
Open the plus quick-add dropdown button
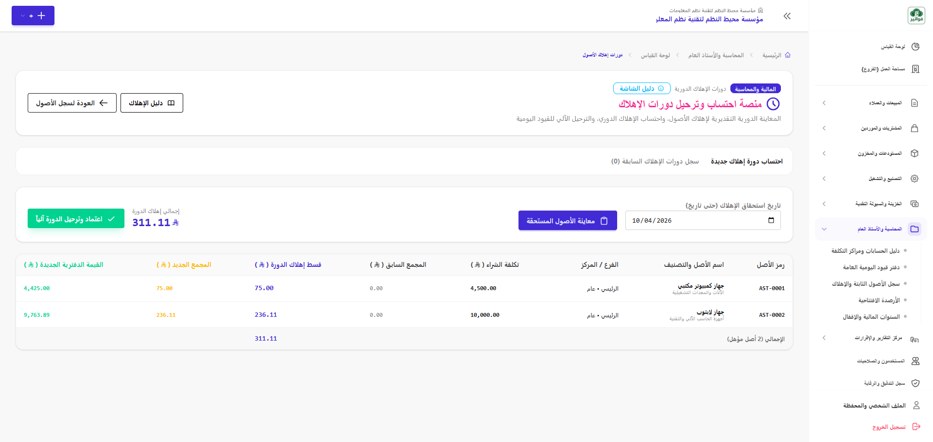tap(33, 16)
